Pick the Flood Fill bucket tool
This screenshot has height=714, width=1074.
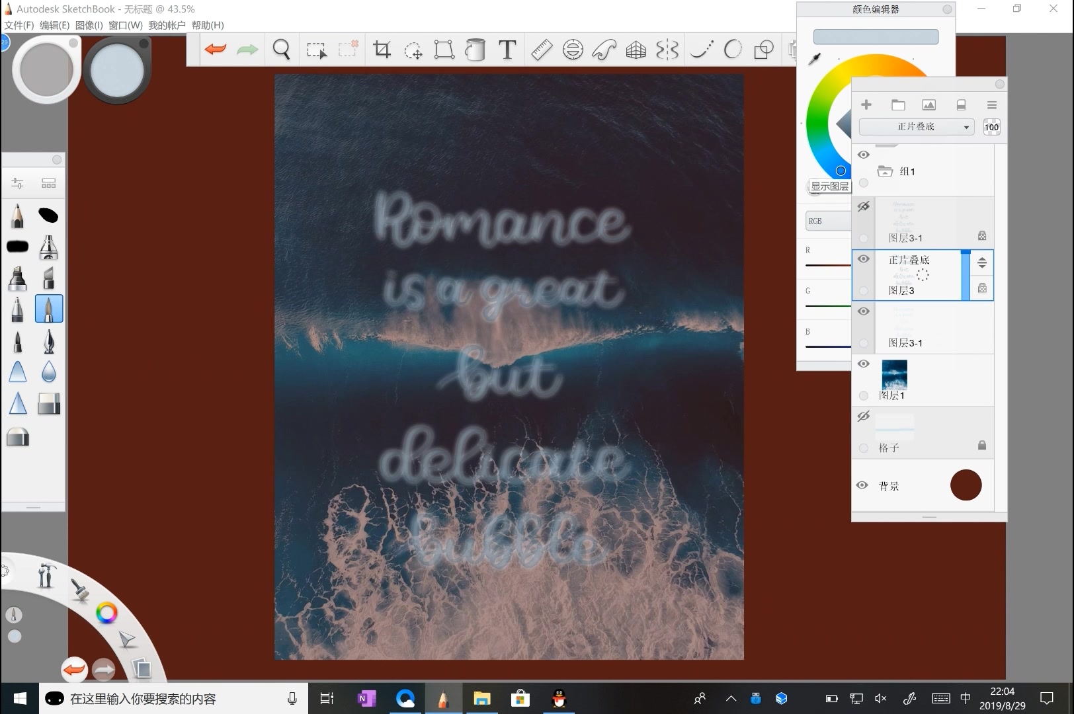coord(475,50)
